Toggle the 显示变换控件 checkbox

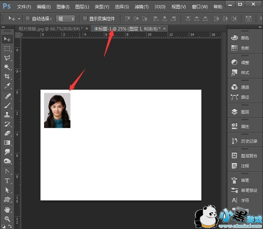coord(85,19)
